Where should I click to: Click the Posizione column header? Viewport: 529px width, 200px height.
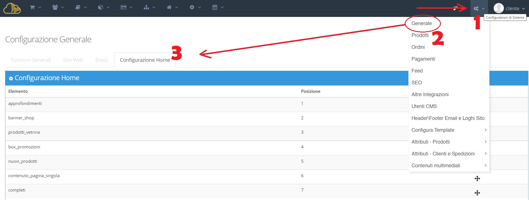(311, 91)
